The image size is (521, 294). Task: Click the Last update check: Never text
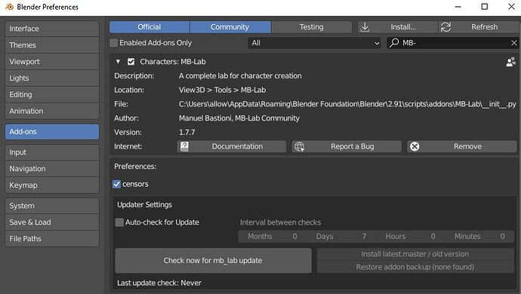(159, 283)
